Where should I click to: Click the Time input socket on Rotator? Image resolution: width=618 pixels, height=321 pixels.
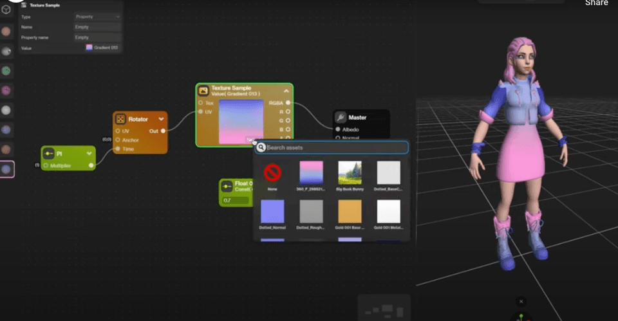click(117, 149)
